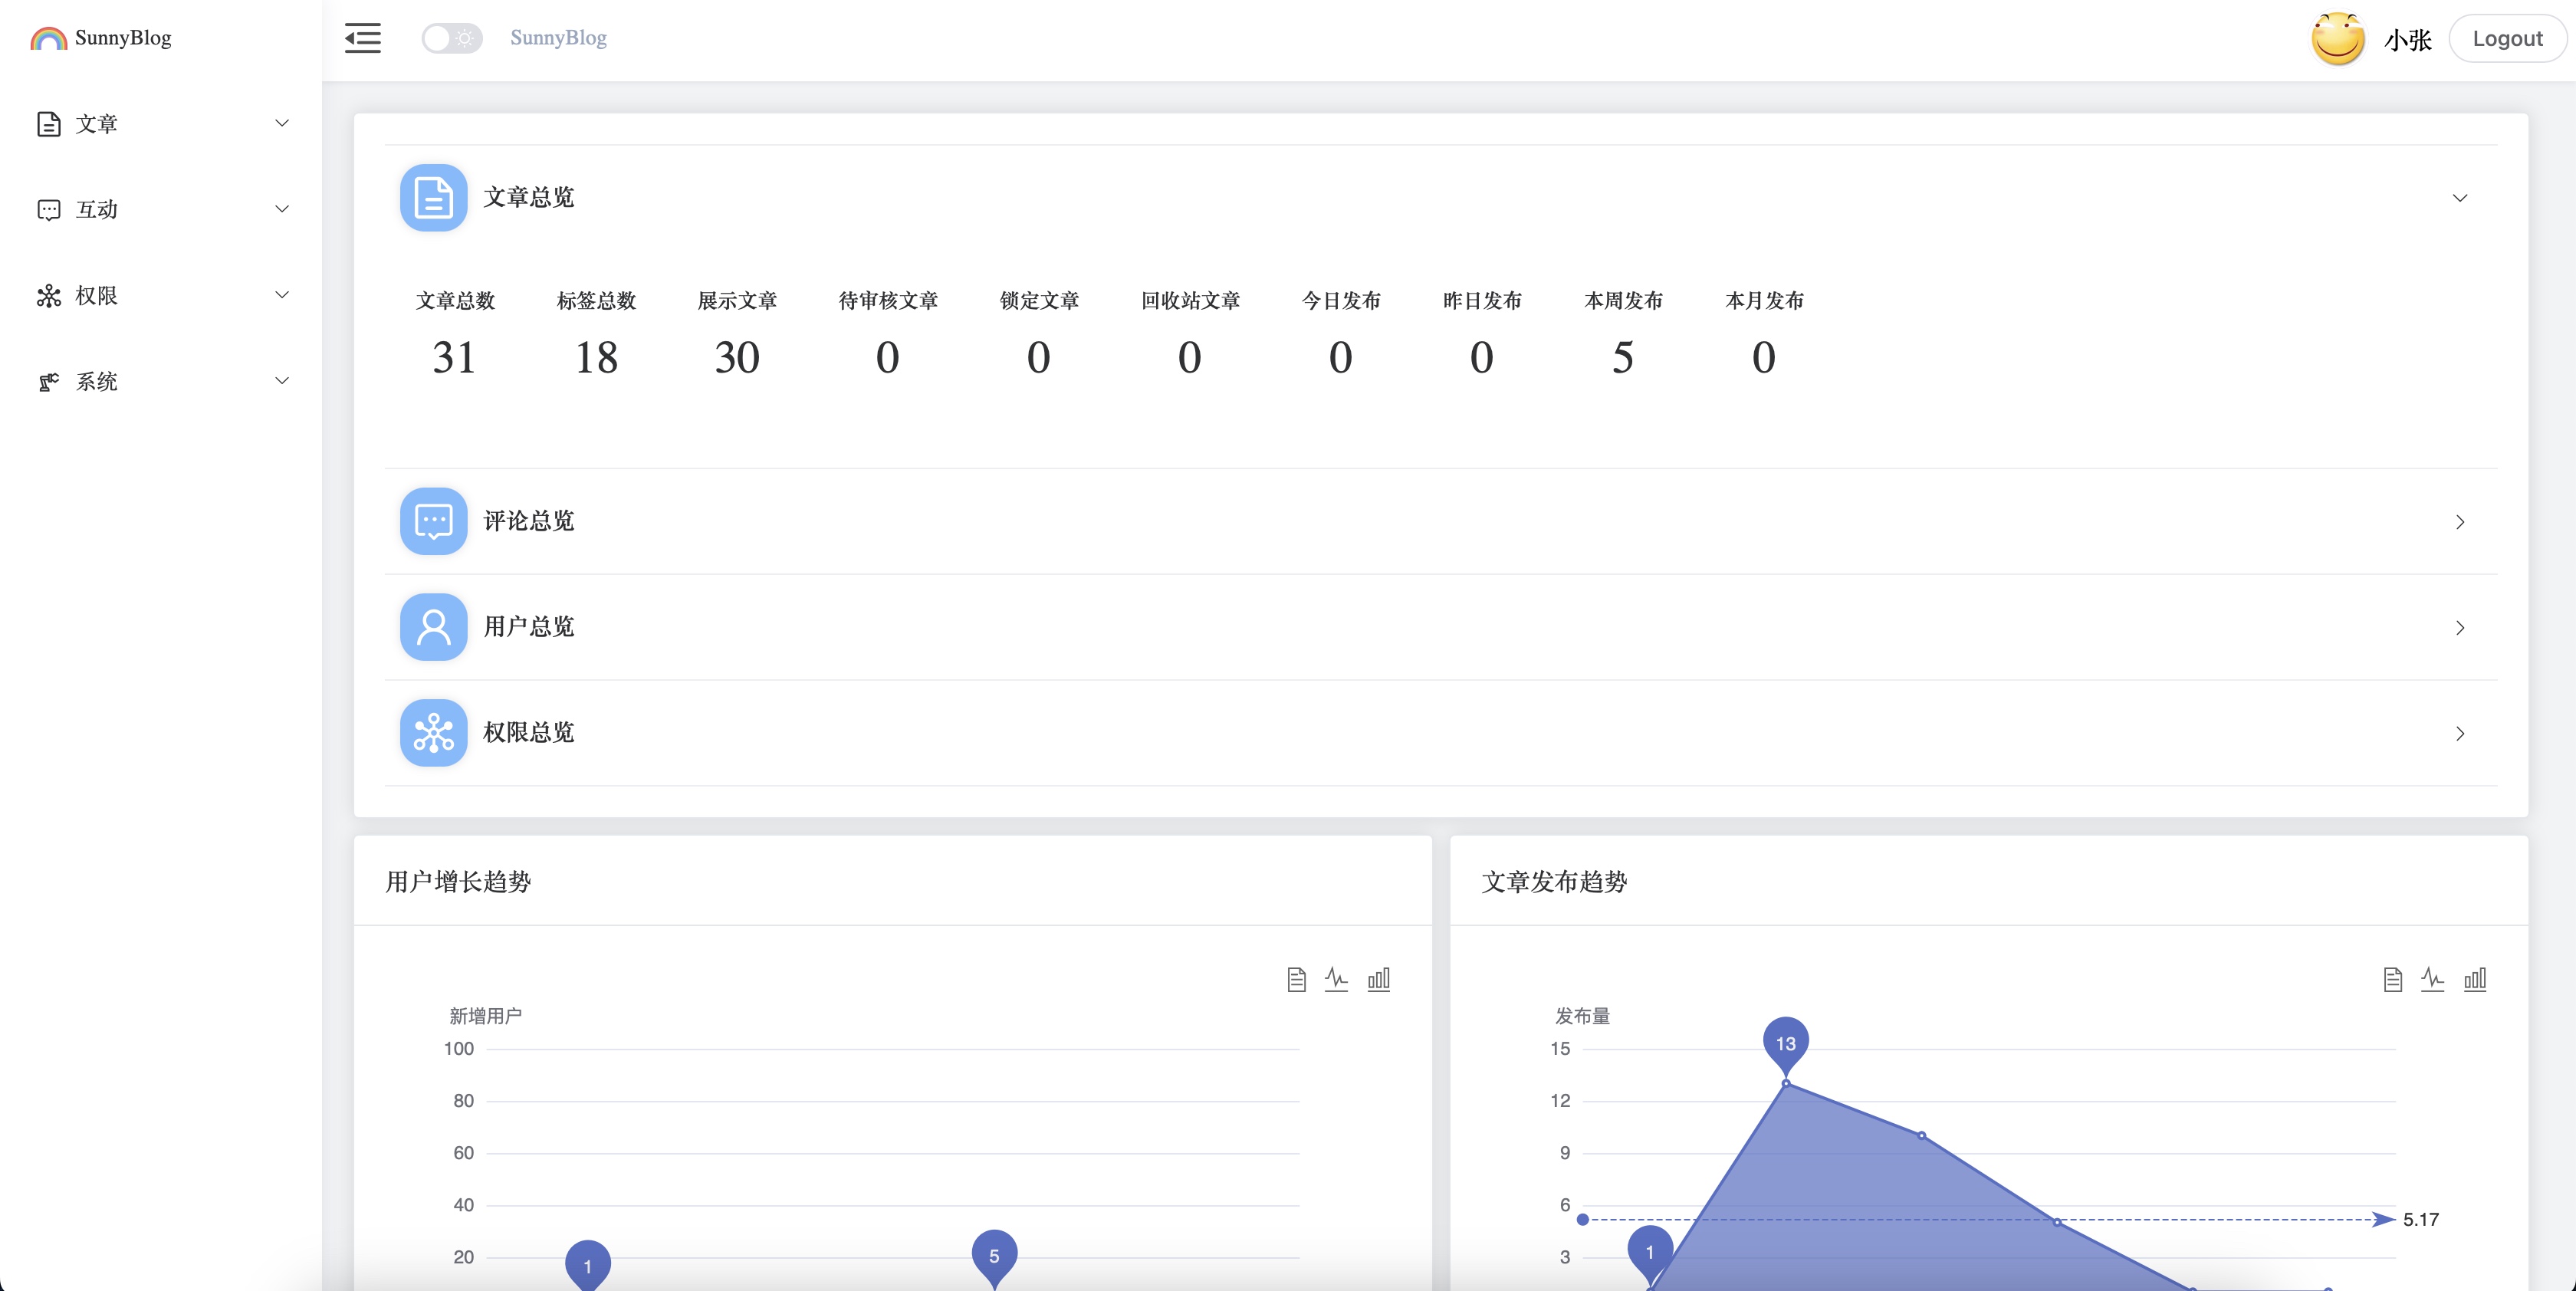The width and height of the screenshot is (2576, 1291).
Task: Click the 昨日发布 label
Action: tap(1482, 301)
